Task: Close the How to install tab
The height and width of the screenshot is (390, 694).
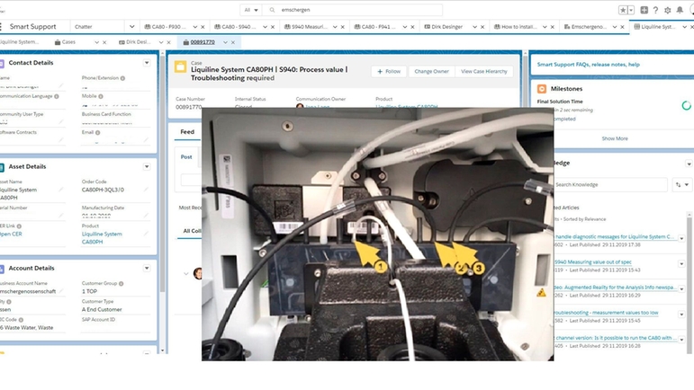Action: (553, 27)
